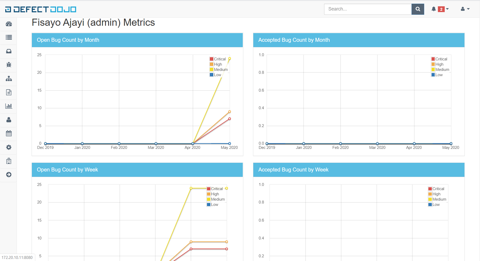Open the Metrics bar chart icon in sidebar
Screen dimensions: 480x261
point(9,106)
